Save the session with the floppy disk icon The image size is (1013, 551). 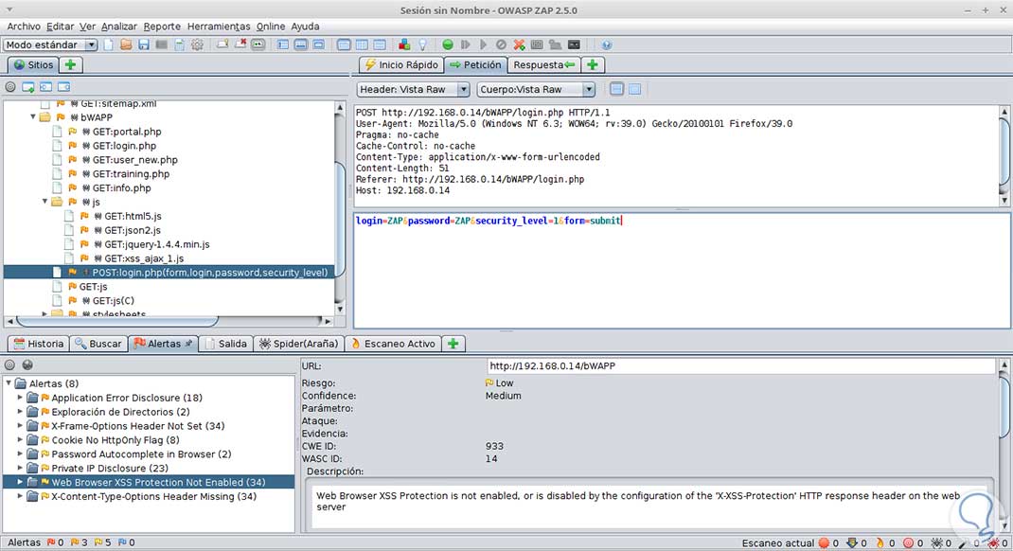pyautogui.click(x=143, y=44)
